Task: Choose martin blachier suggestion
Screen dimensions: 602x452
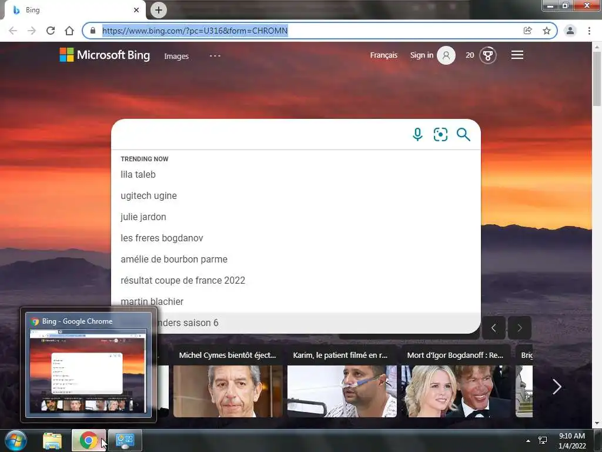Action: tap(296, 302)
